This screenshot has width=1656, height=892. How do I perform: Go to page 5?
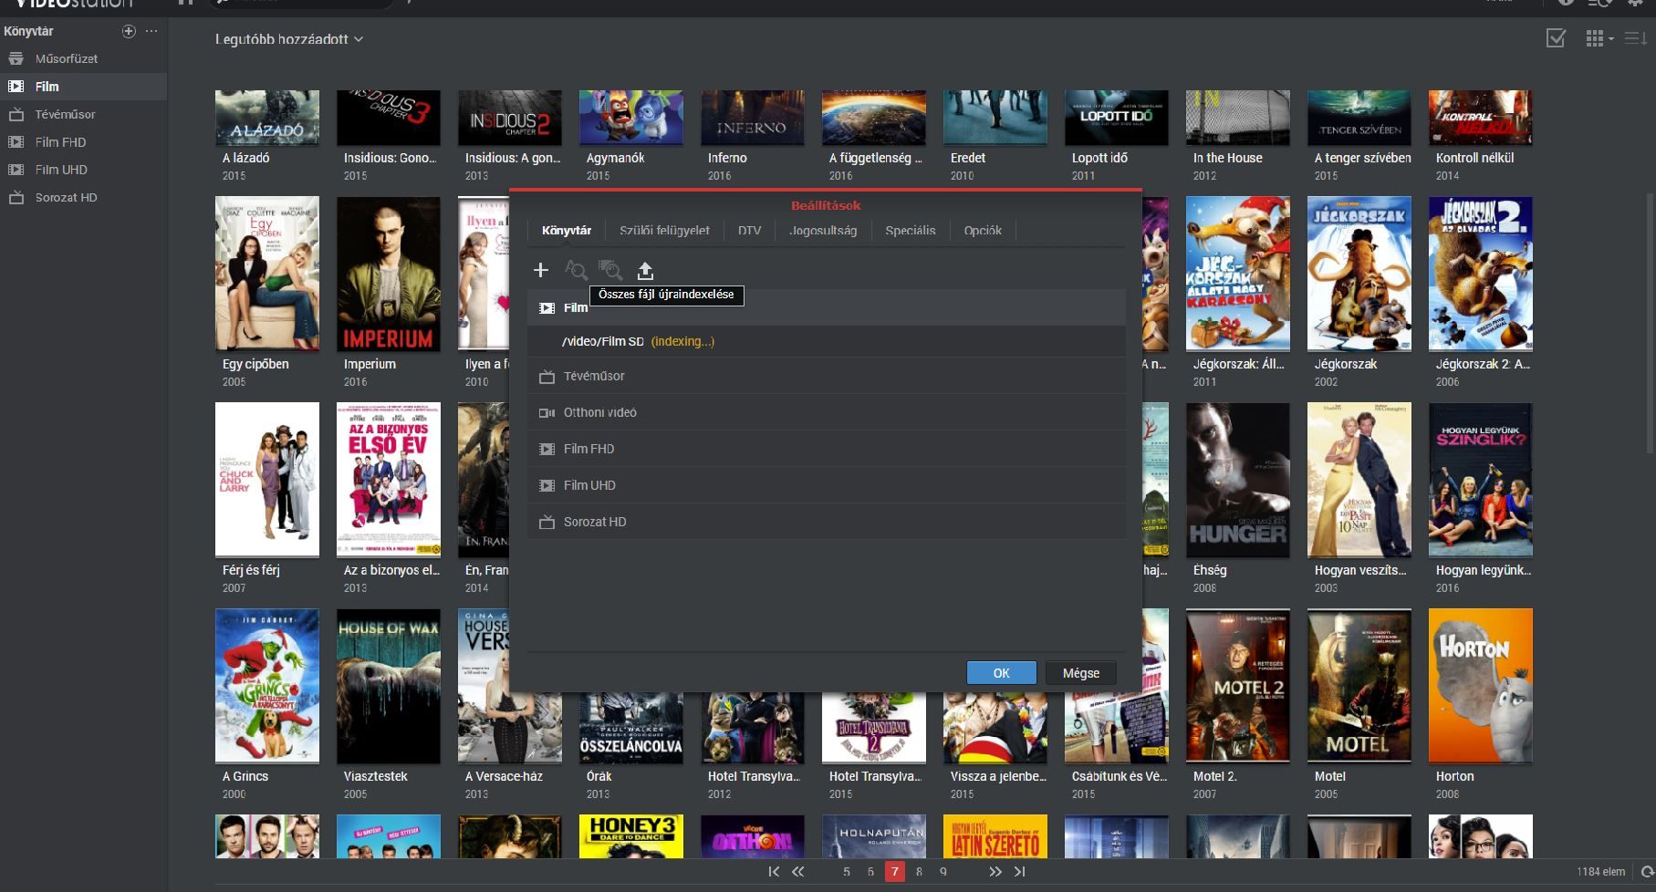tap(847, 872)
